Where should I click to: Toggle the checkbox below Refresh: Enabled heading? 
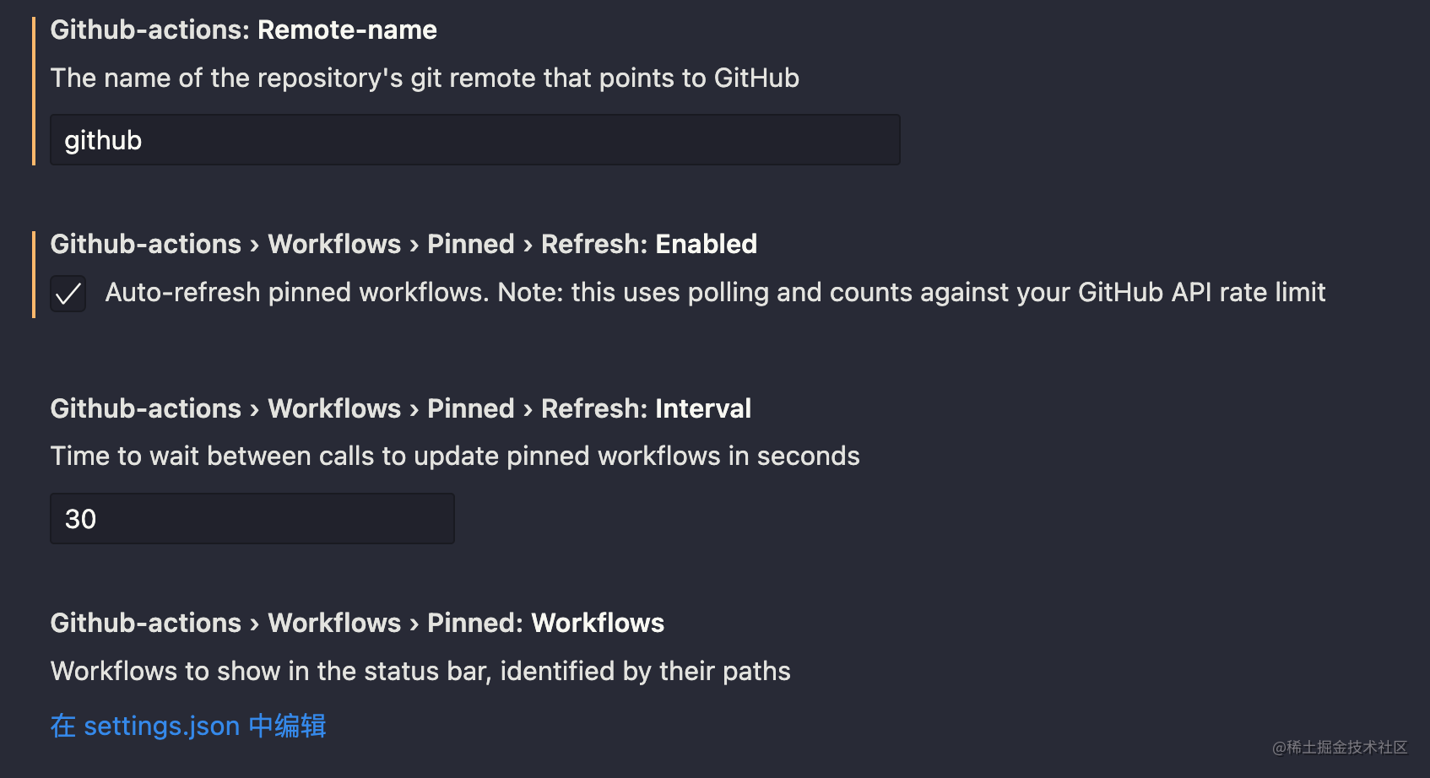[68, 294]
